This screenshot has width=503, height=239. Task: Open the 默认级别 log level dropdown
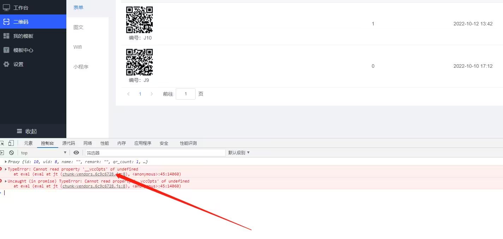pos(239,153)
